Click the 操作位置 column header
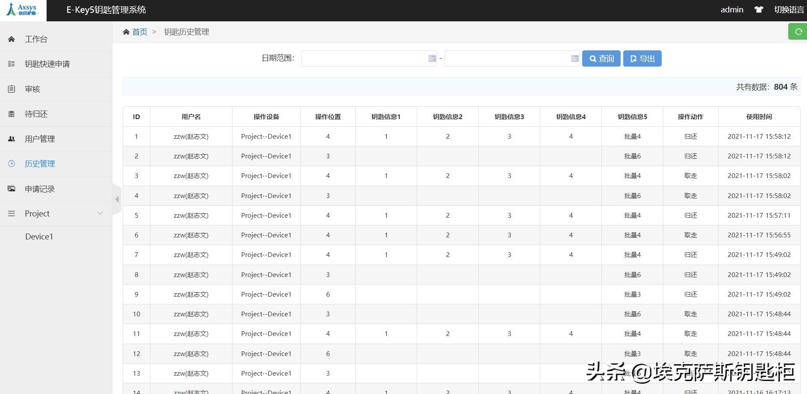 point(328,117)
